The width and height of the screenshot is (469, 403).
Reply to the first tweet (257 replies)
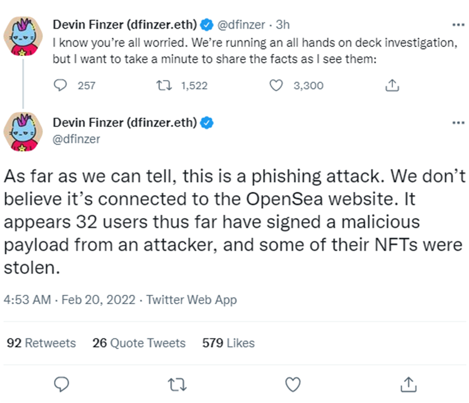click(x=60, y=85)
